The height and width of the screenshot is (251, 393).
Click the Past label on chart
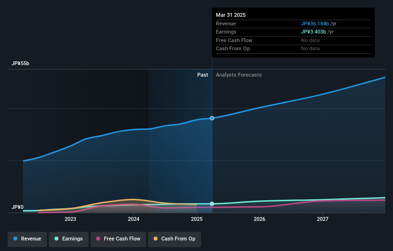tap(202, 75)
